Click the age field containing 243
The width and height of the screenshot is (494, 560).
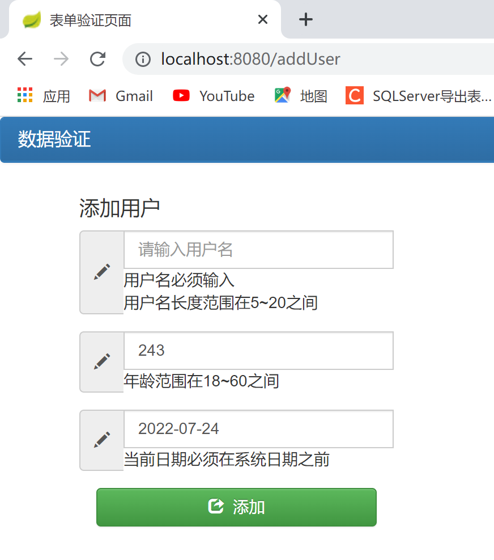click(258, 351)
